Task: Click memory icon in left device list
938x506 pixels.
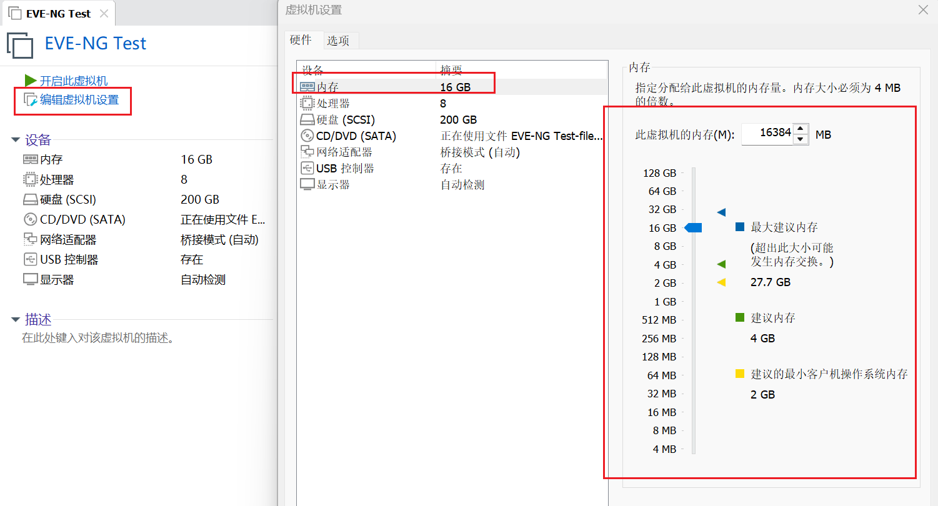Action: [x=31, y=159]
